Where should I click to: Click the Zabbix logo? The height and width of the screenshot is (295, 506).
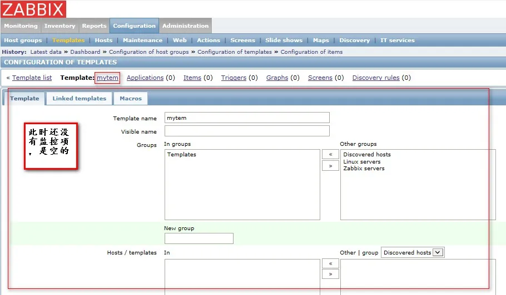pos(33,9)
